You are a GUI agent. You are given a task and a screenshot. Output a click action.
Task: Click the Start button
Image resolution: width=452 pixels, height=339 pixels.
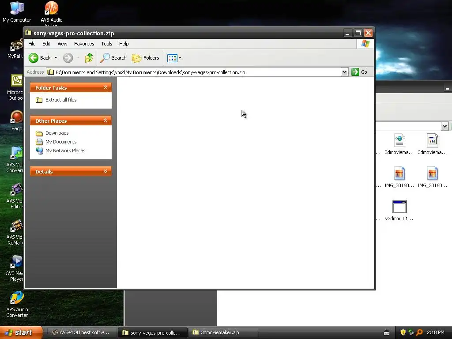tap(21, 332)
